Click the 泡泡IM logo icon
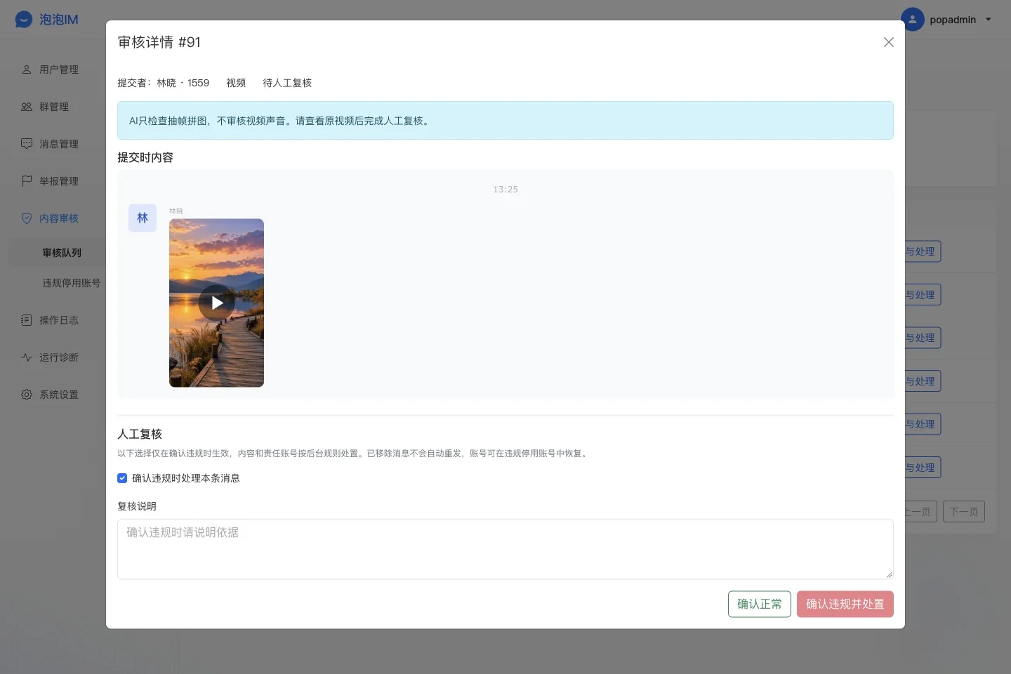This screenshot has height=674, width=1011. coord(24,20)
